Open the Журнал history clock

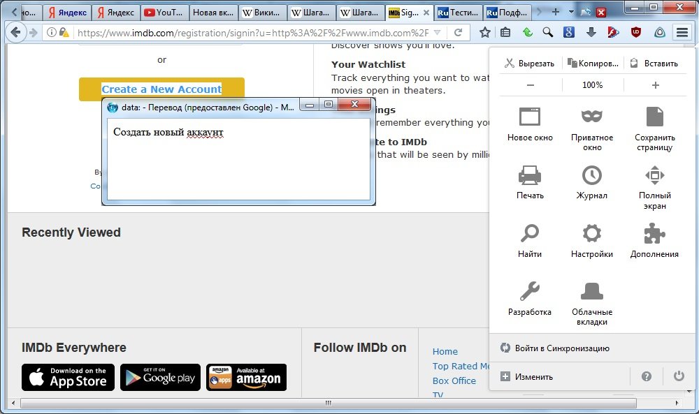[592, 182]
